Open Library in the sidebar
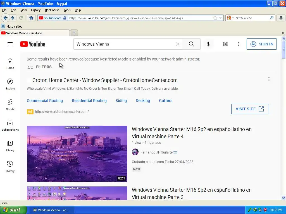Image resolution: width=286 pixels, height=214 pixels. tap(10, 146)
